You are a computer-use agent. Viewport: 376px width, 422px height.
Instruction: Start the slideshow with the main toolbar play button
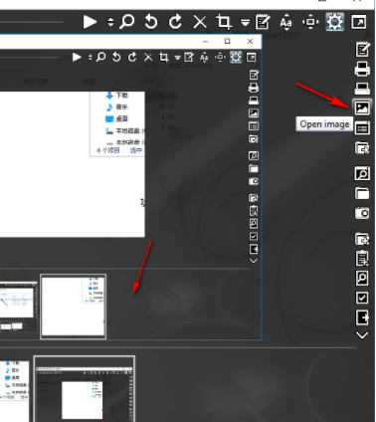pos(90,22)
